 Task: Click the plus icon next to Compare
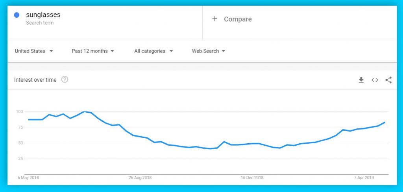[214, 19]
